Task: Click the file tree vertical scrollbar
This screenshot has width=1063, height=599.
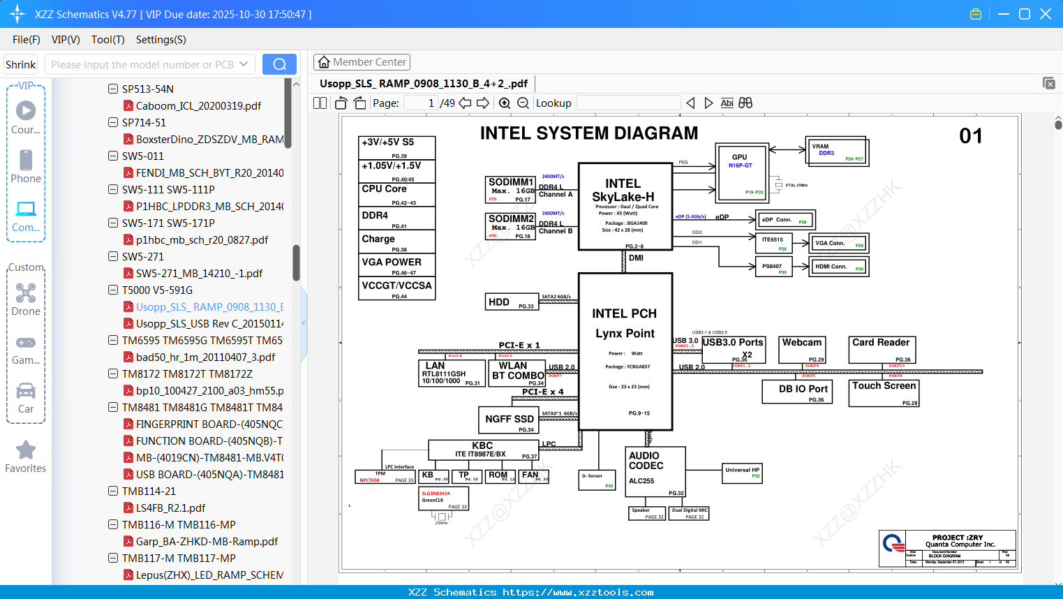Action: (x=296, y=262)
